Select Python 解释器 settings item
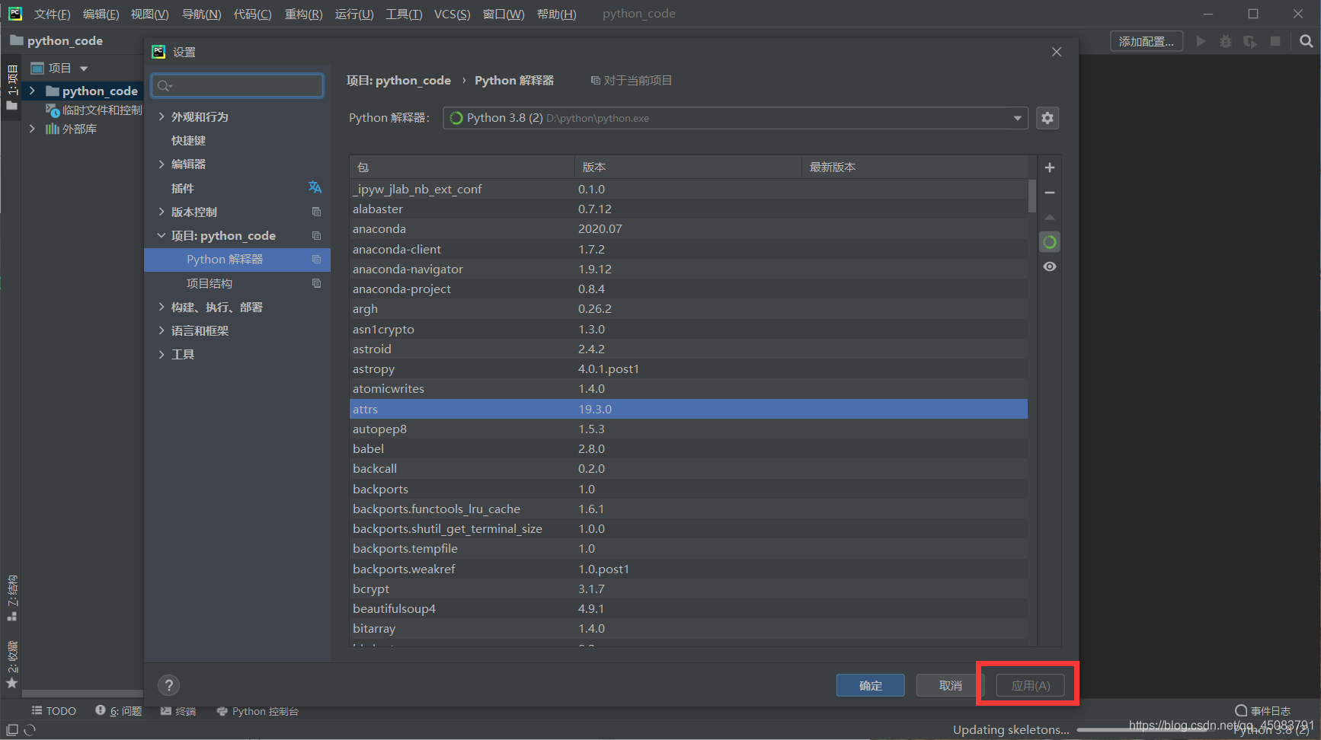This screenshot has width=1321, height=740. 237,260
